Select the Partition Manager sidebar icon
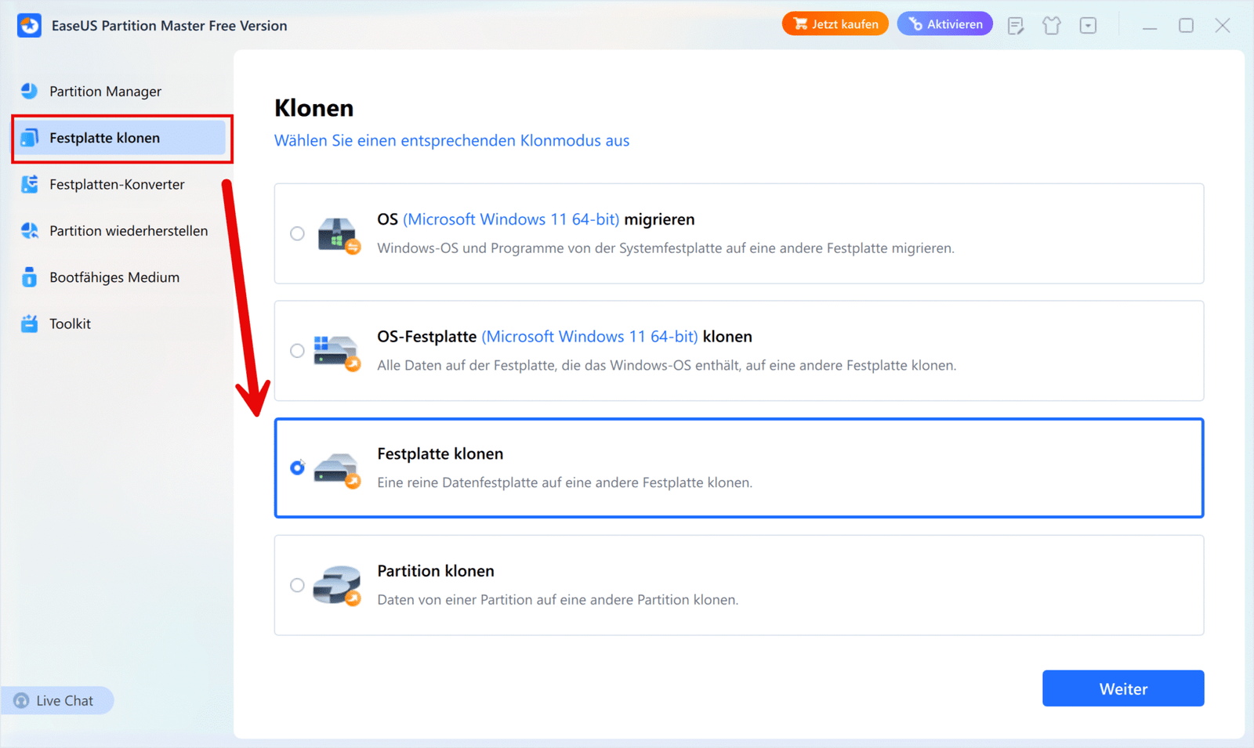This screenshot has width=1254, height=748. click(28, 91)
